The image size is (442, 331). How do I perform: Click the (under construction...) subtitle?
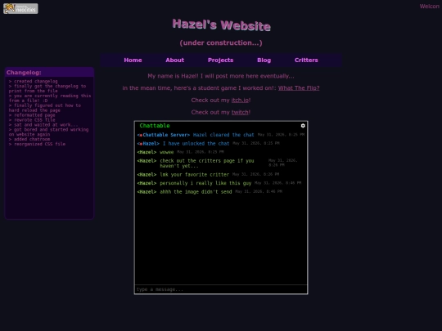[221, 42]
